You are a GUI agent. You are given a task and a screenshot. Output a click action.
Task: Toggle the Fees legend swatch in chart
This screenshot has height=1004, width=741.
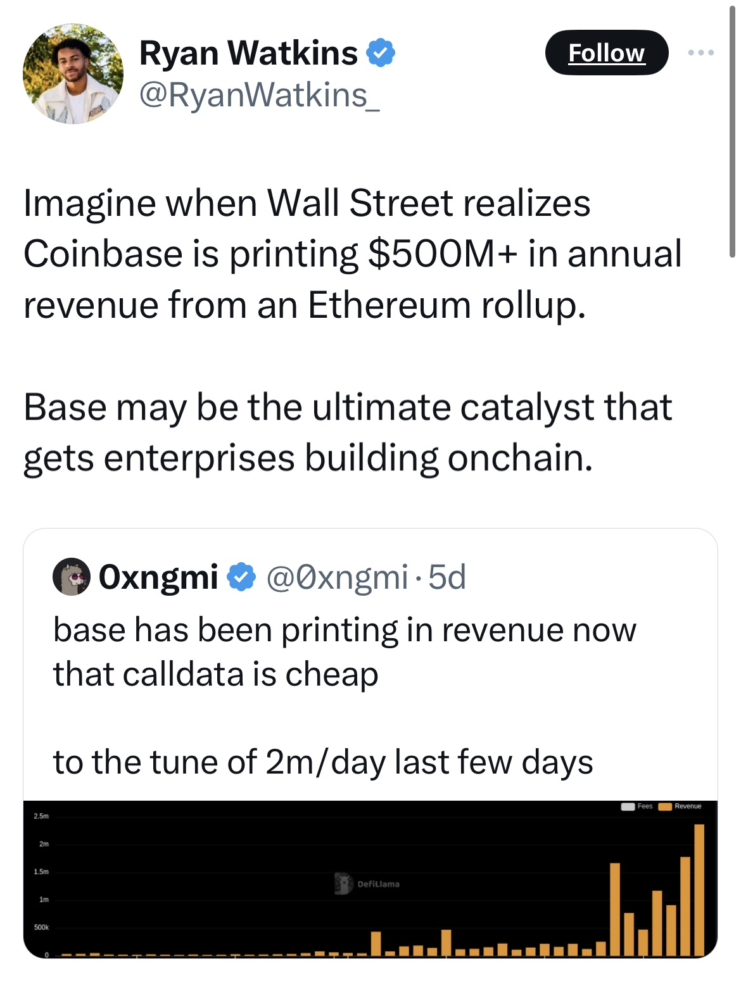628,806
